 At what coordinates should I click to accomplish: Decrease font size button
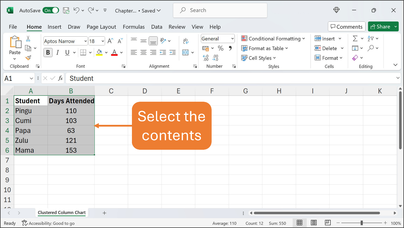click(x=120, y=41)
